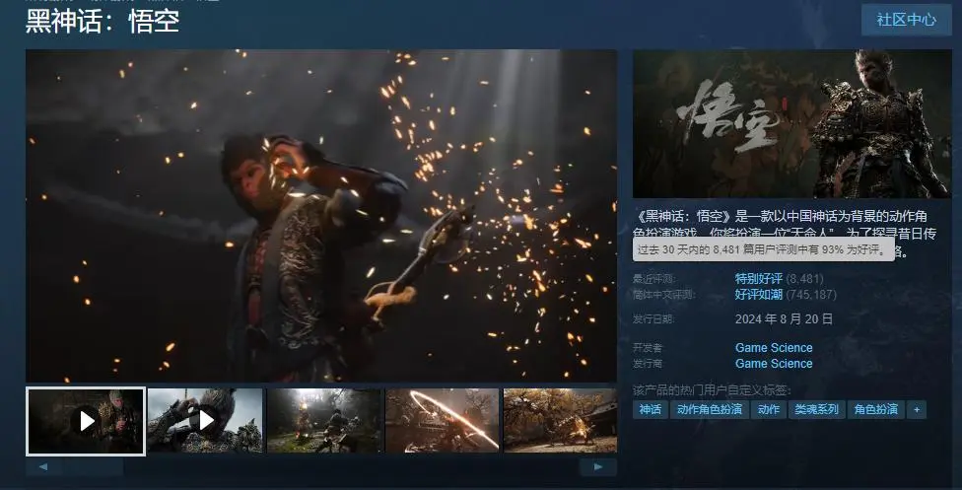The width and height of the screenshot is (962, 490).
Task: Select the fourth thumbnail with glowing staff arc
Action: [x=443, y=421]
